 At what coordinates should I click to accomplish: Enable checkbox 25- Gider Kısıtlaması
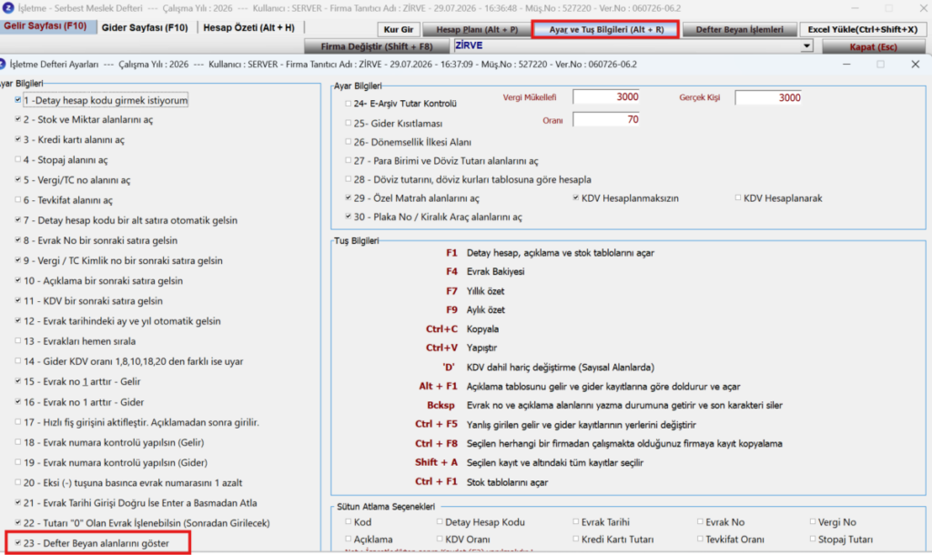coord(349,123)
